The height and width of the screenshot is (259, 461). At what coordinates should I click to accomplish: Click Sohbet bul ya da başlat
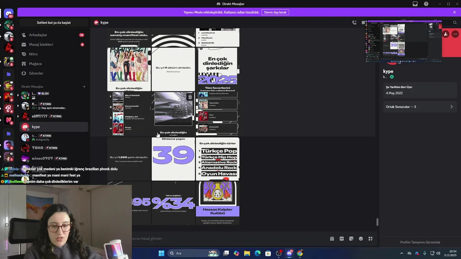click(x=54, y=23)
